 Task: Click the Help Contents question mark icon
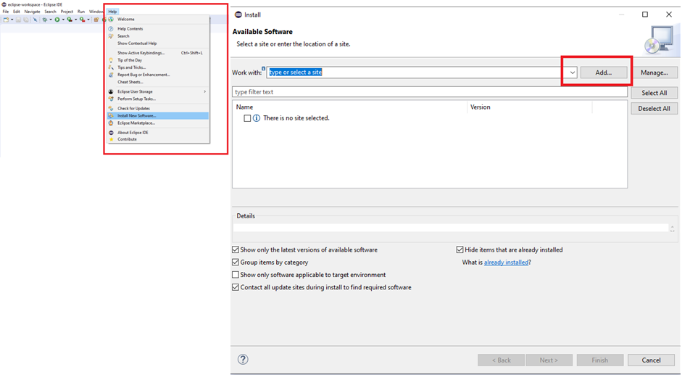[x=111, y=29]
